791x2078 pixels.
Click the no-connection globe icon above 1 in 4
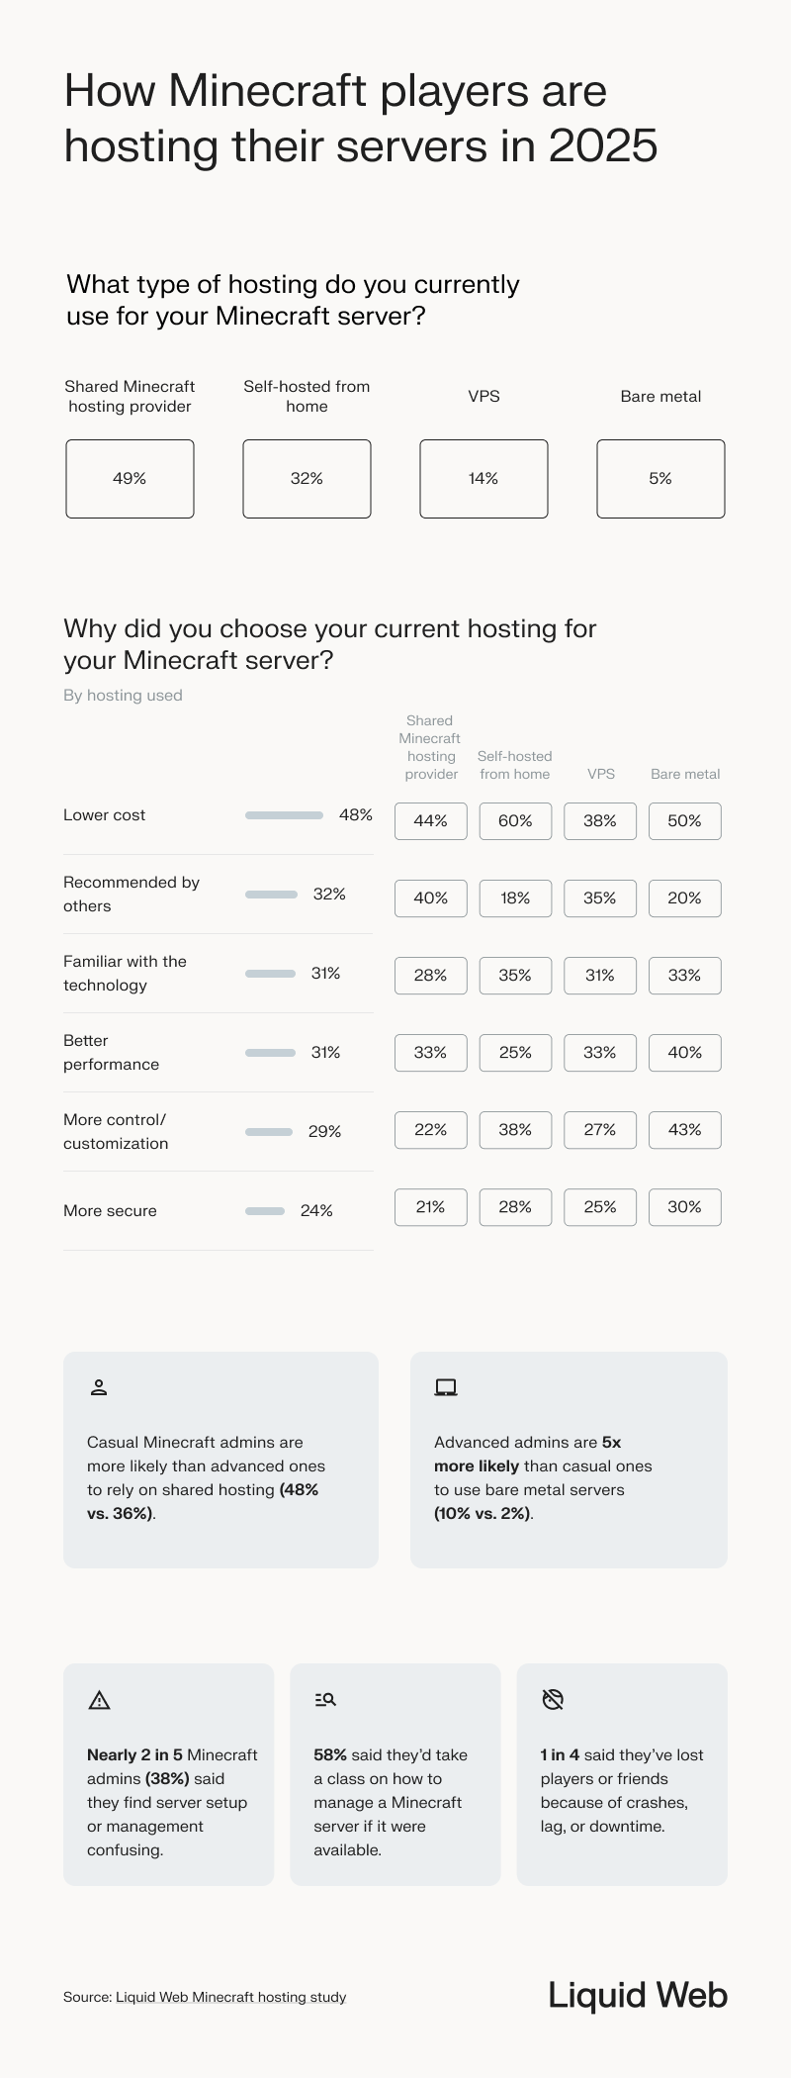553,1699
